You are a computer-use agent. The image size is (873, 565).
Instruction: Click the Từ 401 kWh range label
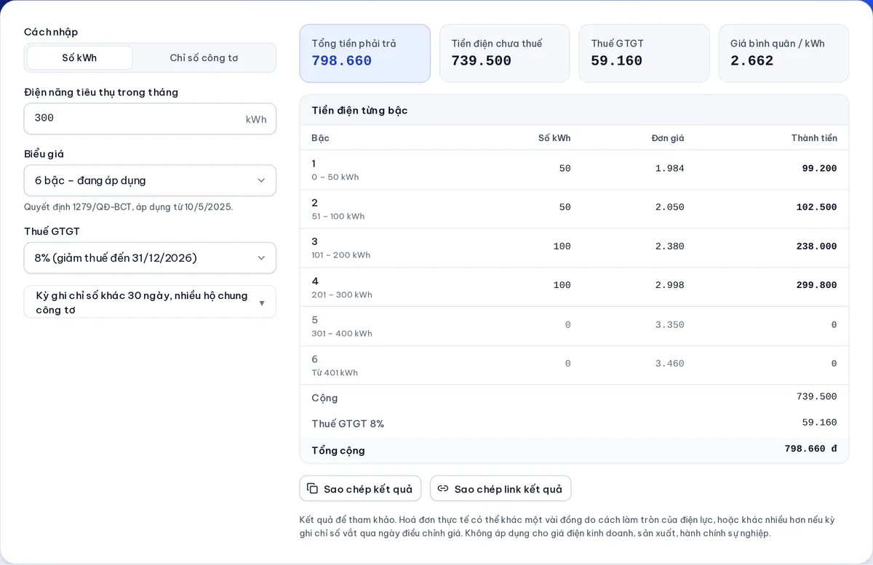click(x=335, y=373)
